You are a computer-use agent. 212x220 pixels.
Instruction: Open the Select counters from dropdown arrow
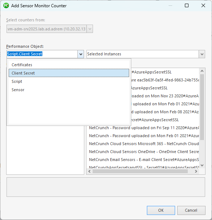coord(90,29)
